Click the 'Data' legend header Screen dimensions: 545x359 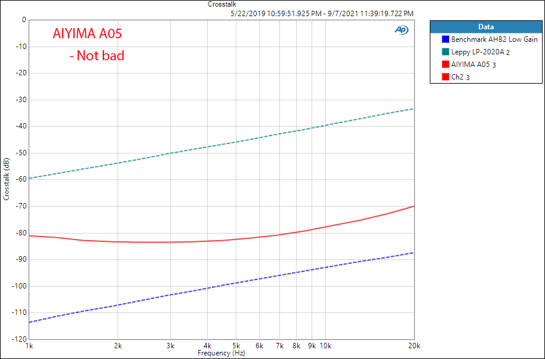click(486, 27)
